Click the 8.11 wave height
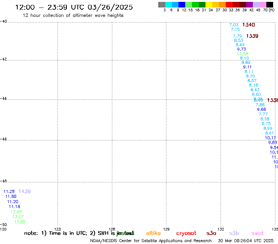The width and height of the screenshot is (278, 244). (249, 72)
